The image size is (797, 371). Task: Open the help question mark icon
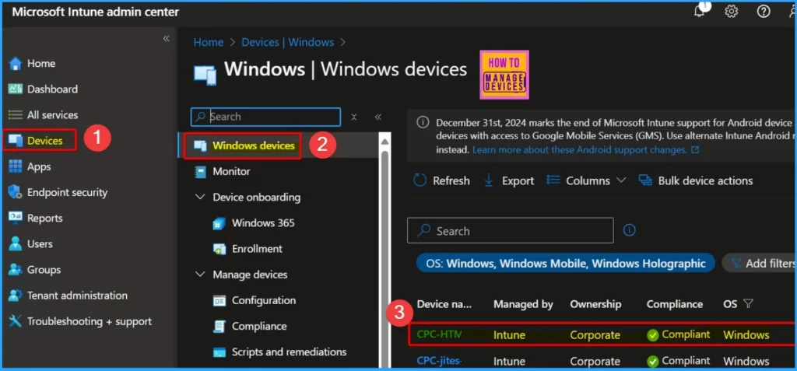(x=764, y=11)
